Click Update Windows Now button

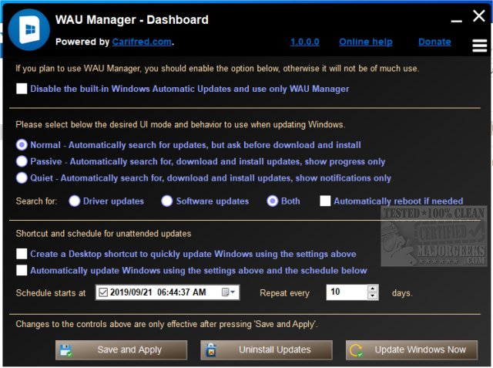411,349
